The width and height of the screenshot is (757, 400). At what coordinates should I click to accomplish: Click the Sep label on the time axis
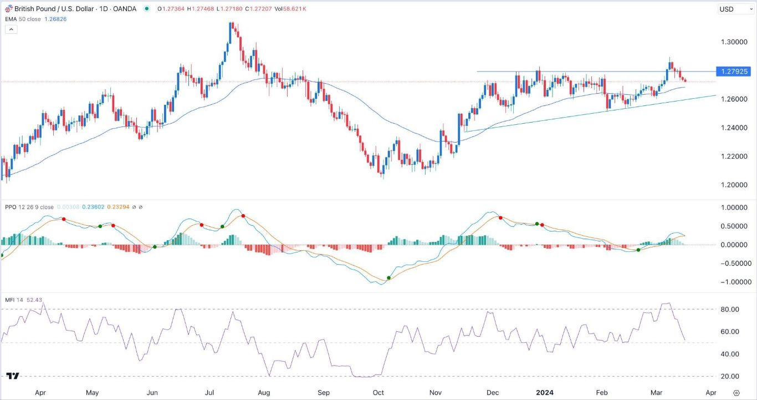[x=323, y=392]
